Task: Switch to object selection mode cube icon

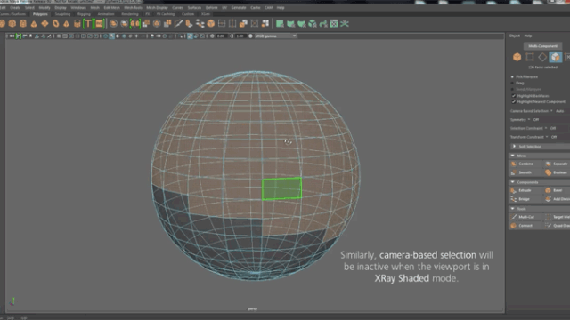Action: tap(517, 57)
